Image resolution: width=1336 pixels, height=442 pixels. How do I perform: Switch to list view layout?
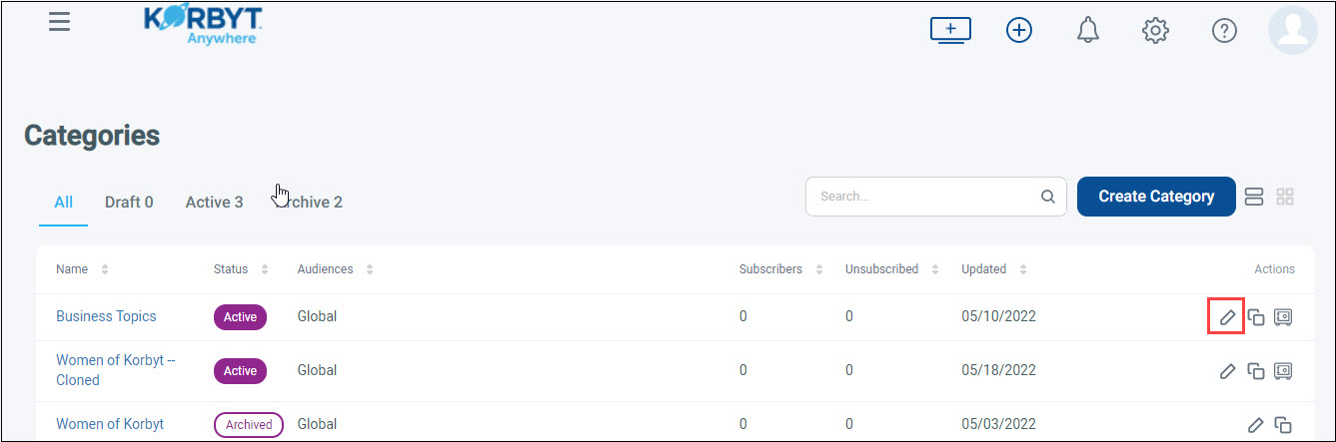1255,197
